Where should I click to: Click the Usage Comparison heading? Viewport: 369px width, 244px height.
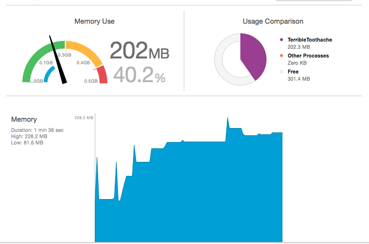(273, 21)
